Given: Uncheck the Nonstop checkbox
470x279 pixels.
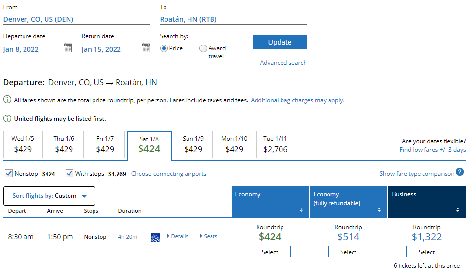Looking at the screenshot, I should (x=9, y=173).
